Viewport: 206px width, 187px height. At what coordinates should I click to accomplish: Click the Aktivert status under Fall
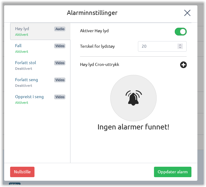(x=22, y=52)
